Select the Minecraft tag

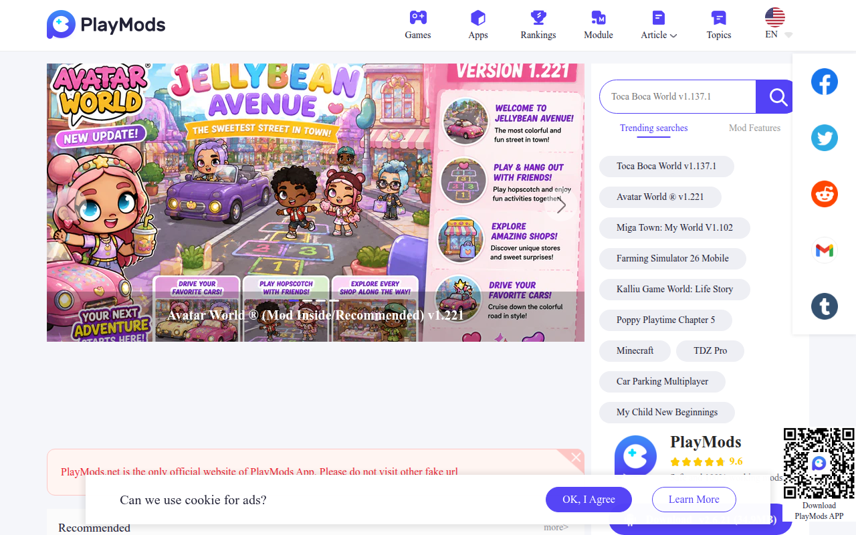point(635,350)
